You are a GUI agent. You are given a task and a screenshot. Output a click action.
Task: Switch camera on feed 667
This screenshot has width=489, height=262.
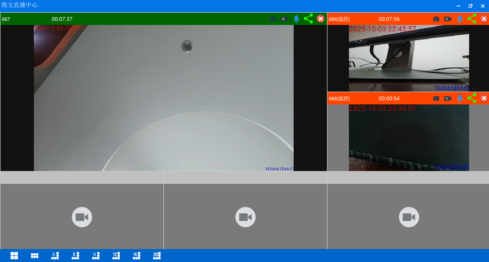tap(284, 19)
